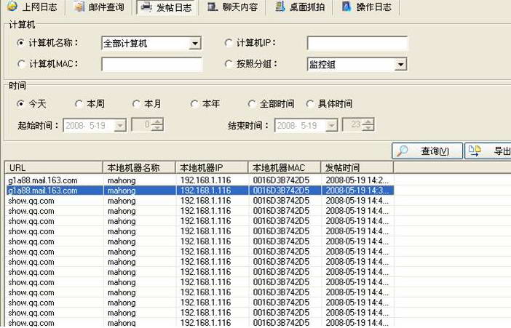Image resolution: width=511 pixels, height=328 pixels.
Task: Switch to the 桌面抓拍 tab
Action: [x=299, y=7]
